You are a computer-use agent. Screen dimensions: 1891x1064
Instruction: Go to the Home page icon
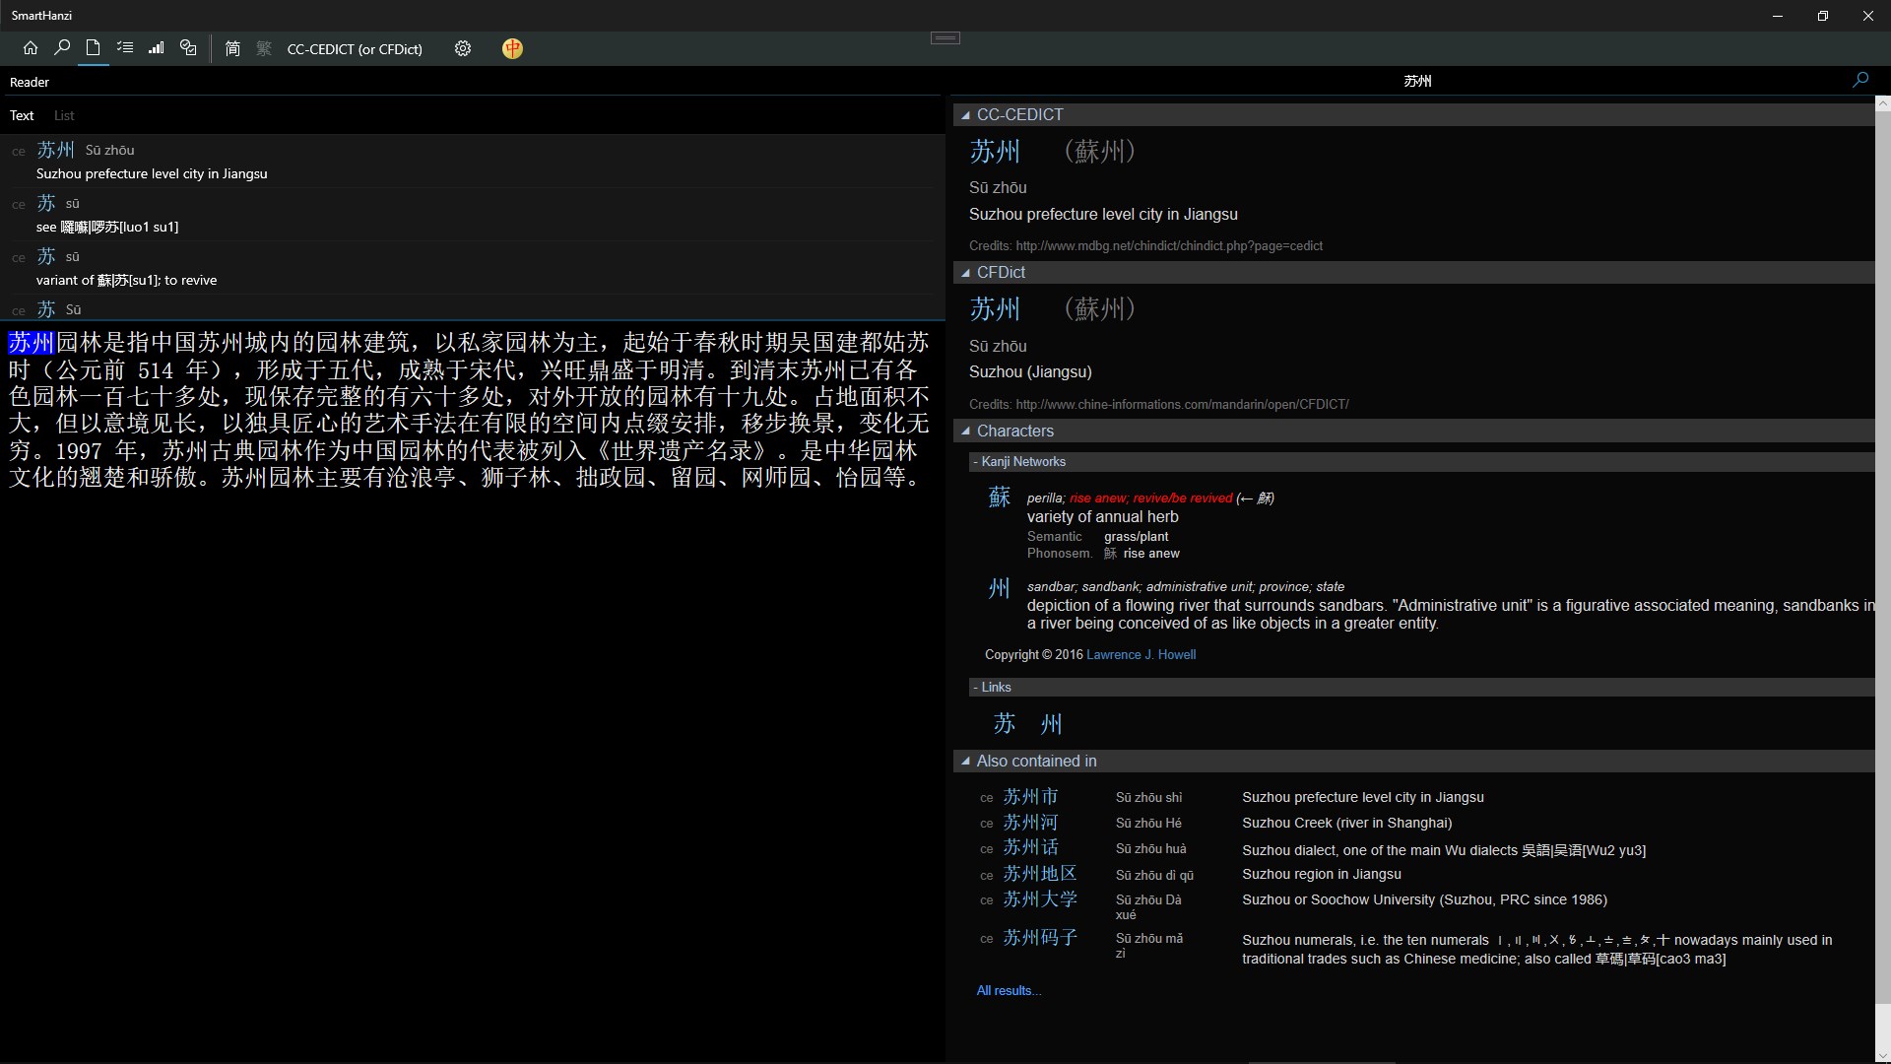31,48
